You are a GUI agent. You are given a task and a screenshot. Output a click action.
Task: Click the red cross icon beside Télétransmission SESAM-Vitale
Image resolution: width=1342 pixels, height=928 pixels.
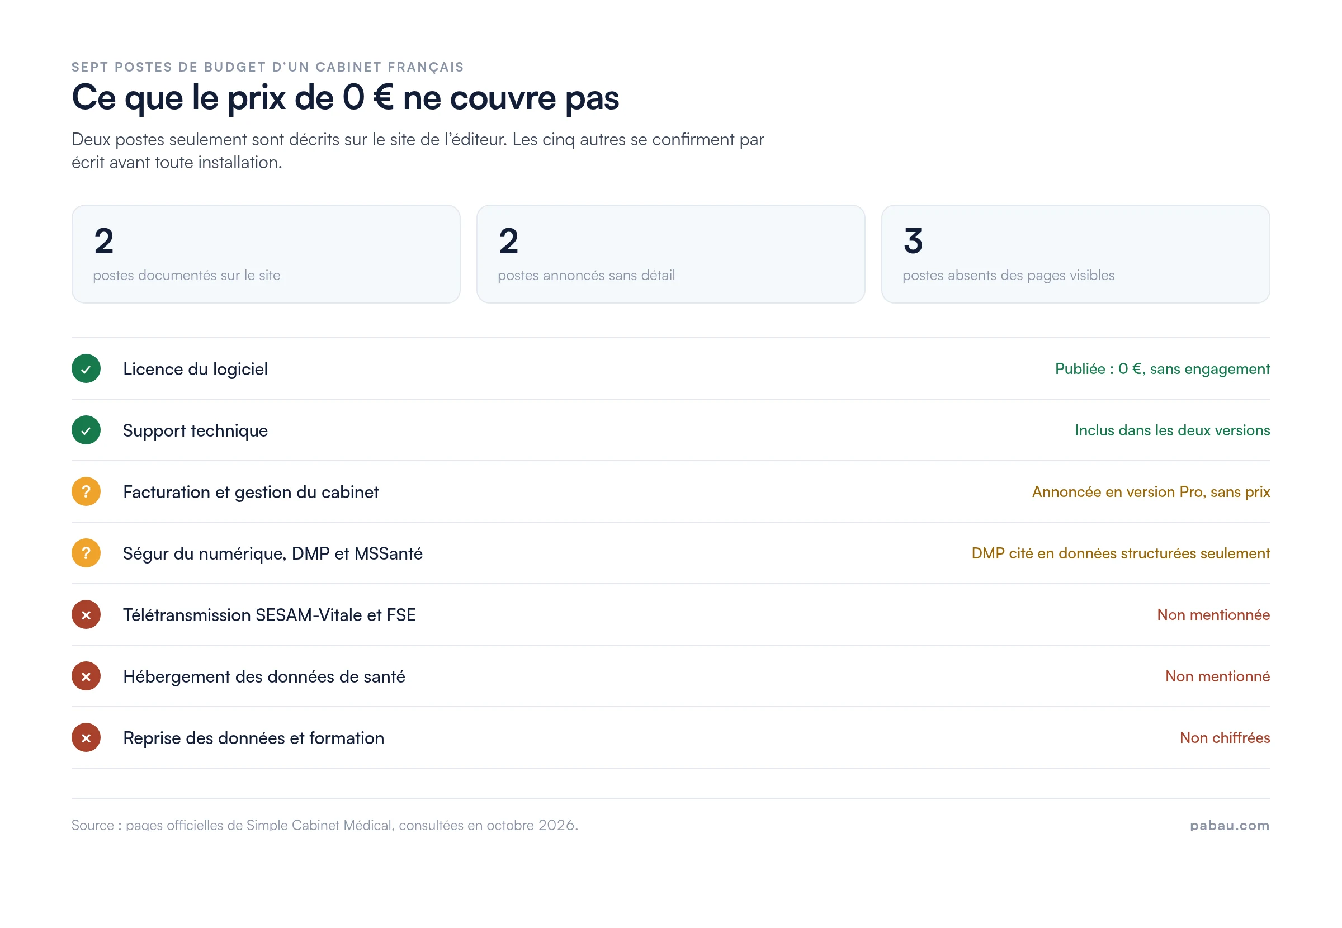(x=86, y=614)
